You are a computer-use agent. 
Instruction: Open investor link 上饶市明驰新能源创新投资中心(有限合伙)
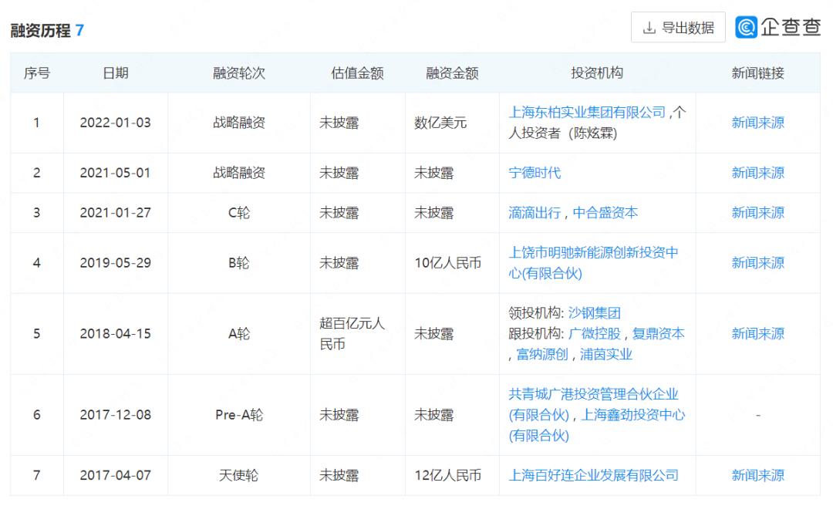tap(593, 262)
